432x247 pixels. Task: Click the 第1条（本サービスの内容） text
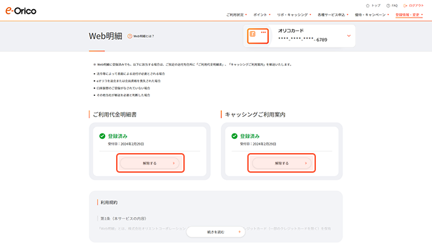[123, 218]
